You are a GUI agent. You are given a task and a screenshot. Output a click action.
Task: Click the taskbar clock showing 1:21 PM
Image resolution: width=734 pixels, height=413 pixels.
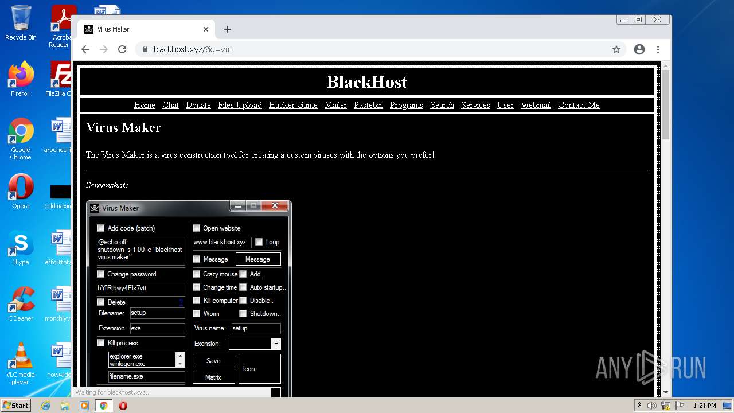[x=705, y=406]
